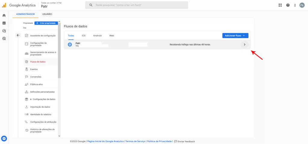Click the search input field

click(137, 5)
